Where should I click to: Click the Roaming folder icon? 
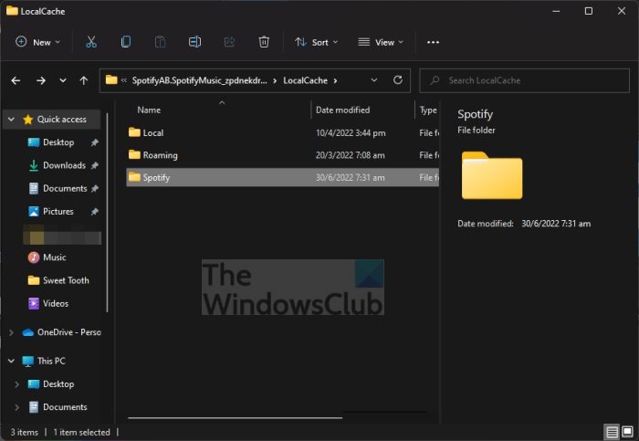click(x=134, y=154)
